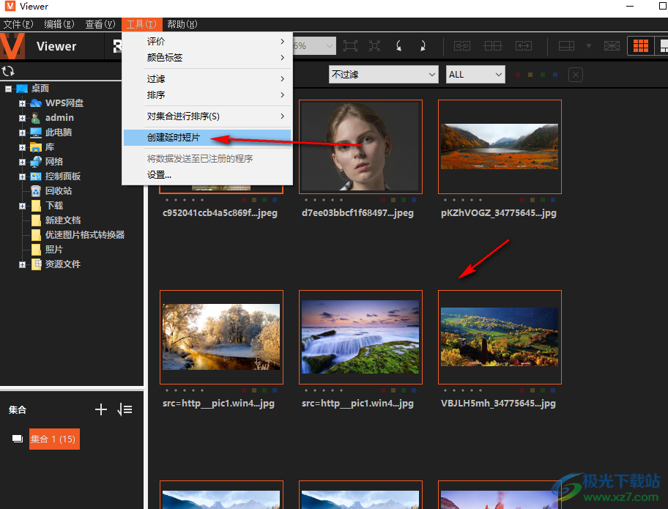Screen dimensions: 668x509
Task: Toggle yellow color filter beside ALL dropdown
Action: click(530, 75)
